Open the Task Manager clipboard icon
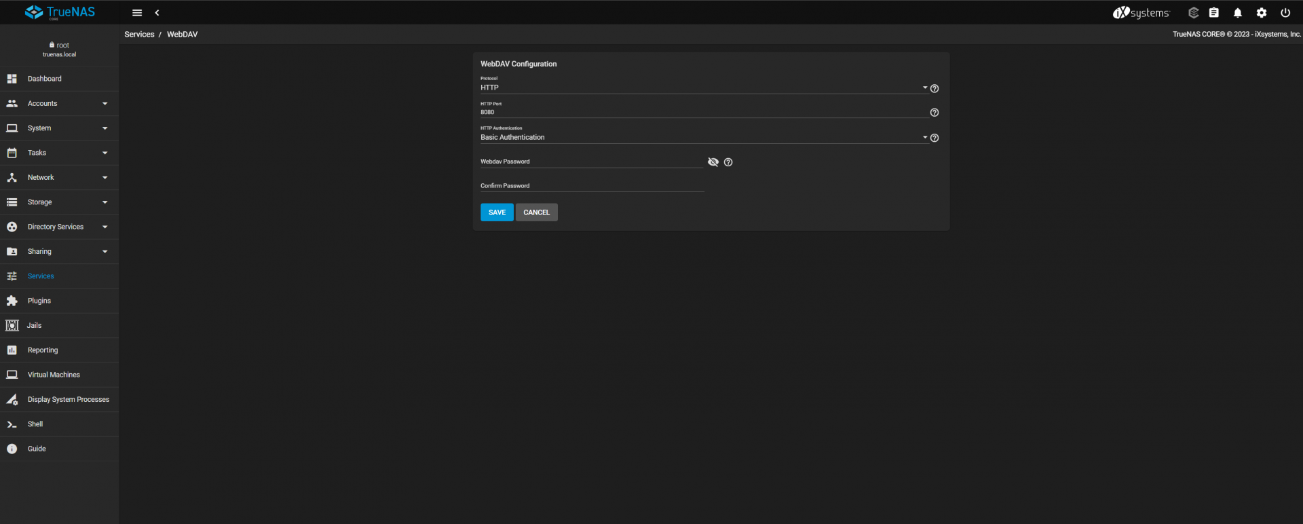 (1214, 13)
